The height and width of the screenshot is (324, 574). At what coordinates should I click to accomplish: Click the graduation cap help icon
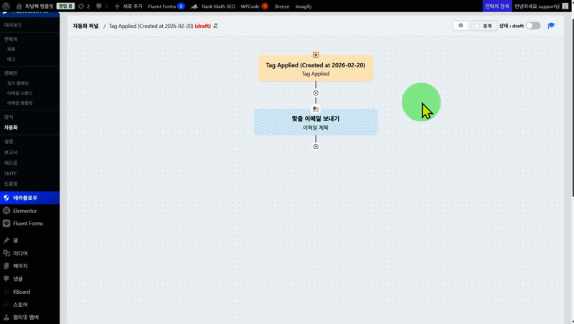551,26
